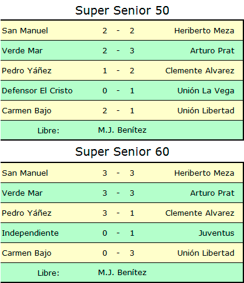Select the Independiente team
The width and height of the screenshot is (244, 283).
[30, 233]
